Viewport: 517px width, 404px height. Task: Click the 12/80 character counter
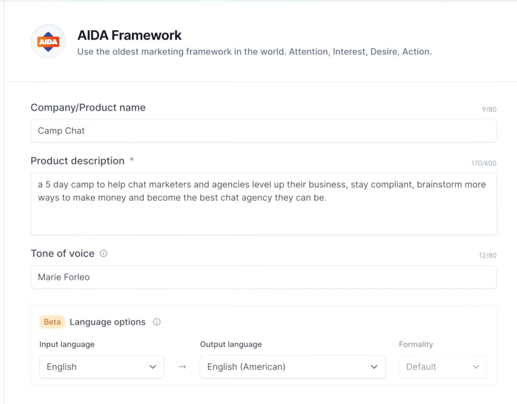487,255
